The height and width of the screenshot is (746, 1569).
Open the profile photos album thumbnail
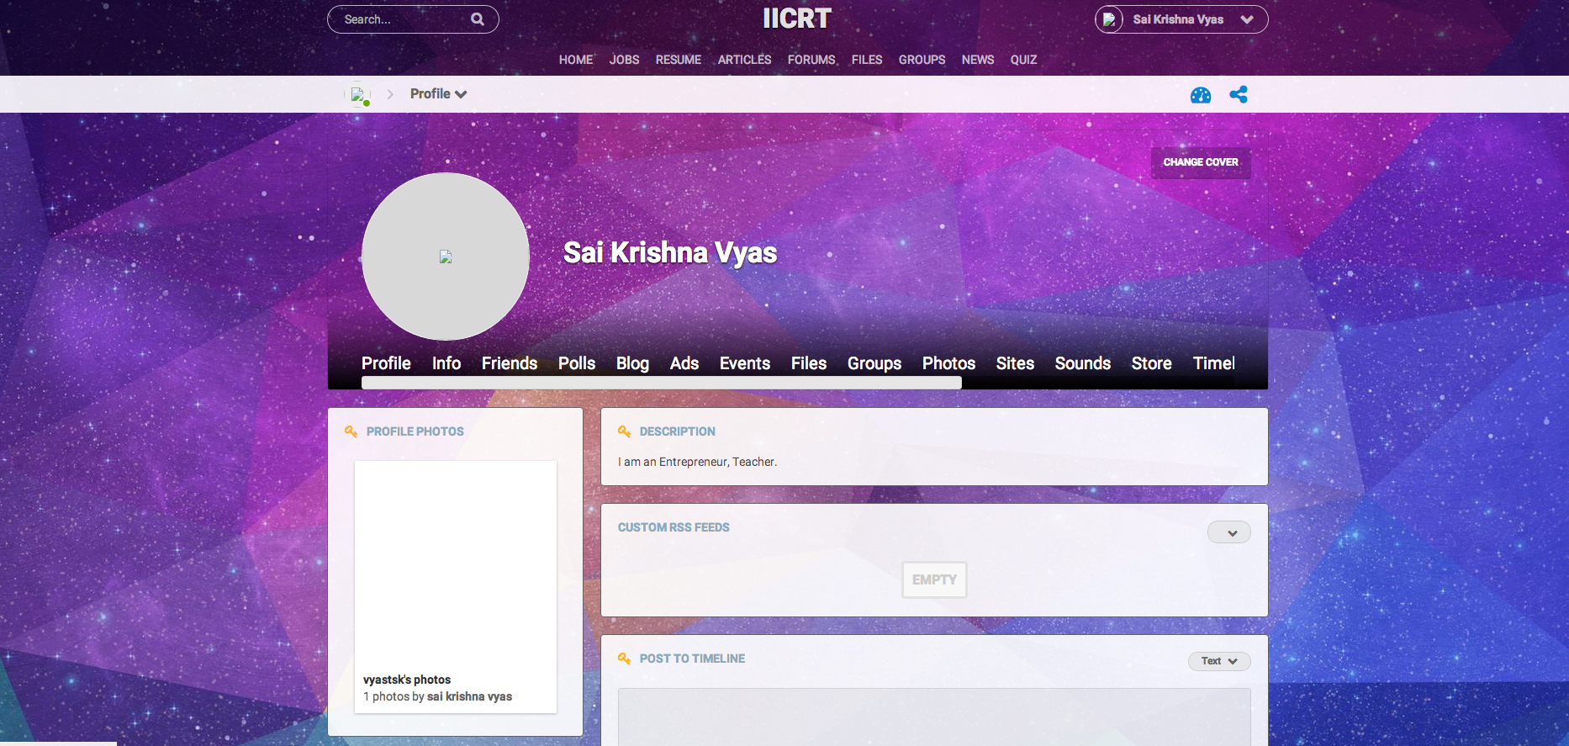[456, 563]
